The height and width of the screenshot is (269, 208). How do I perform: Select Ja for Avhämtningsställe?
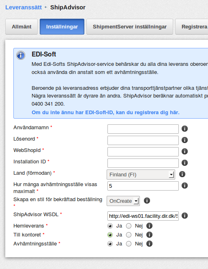110,244
